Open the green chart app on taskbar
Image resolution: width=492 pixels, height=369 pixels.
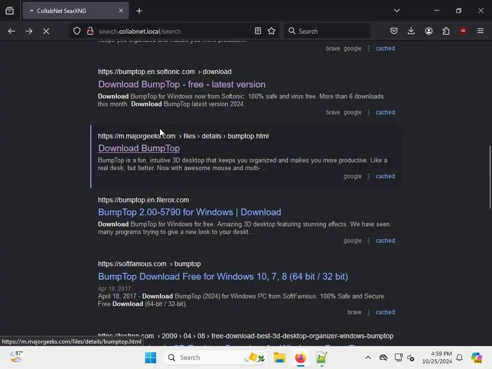(x=321, y=357)
